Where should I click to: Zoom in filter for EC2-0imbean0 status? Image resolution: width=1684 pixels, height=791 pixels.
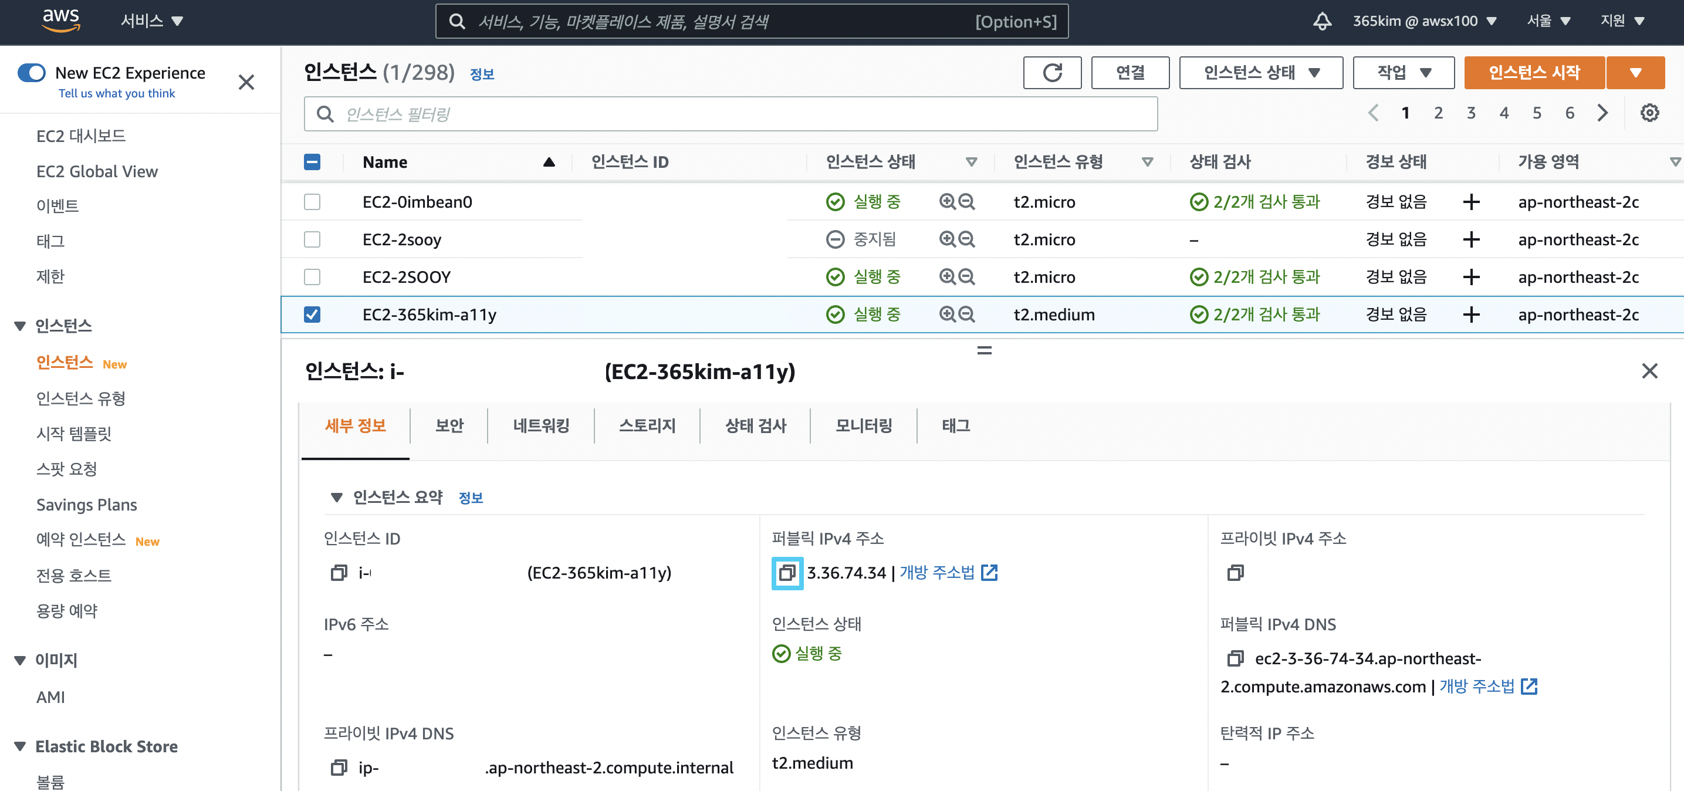(x=947, y=201)
